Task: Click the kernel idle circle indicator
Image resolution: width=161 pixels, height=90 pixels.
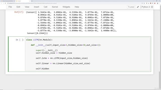Action: [x=152, y=7]
